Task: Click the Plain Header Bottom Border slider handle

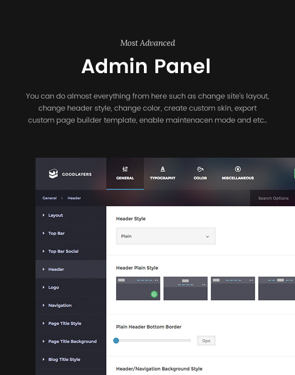Action: pos(116,340)
